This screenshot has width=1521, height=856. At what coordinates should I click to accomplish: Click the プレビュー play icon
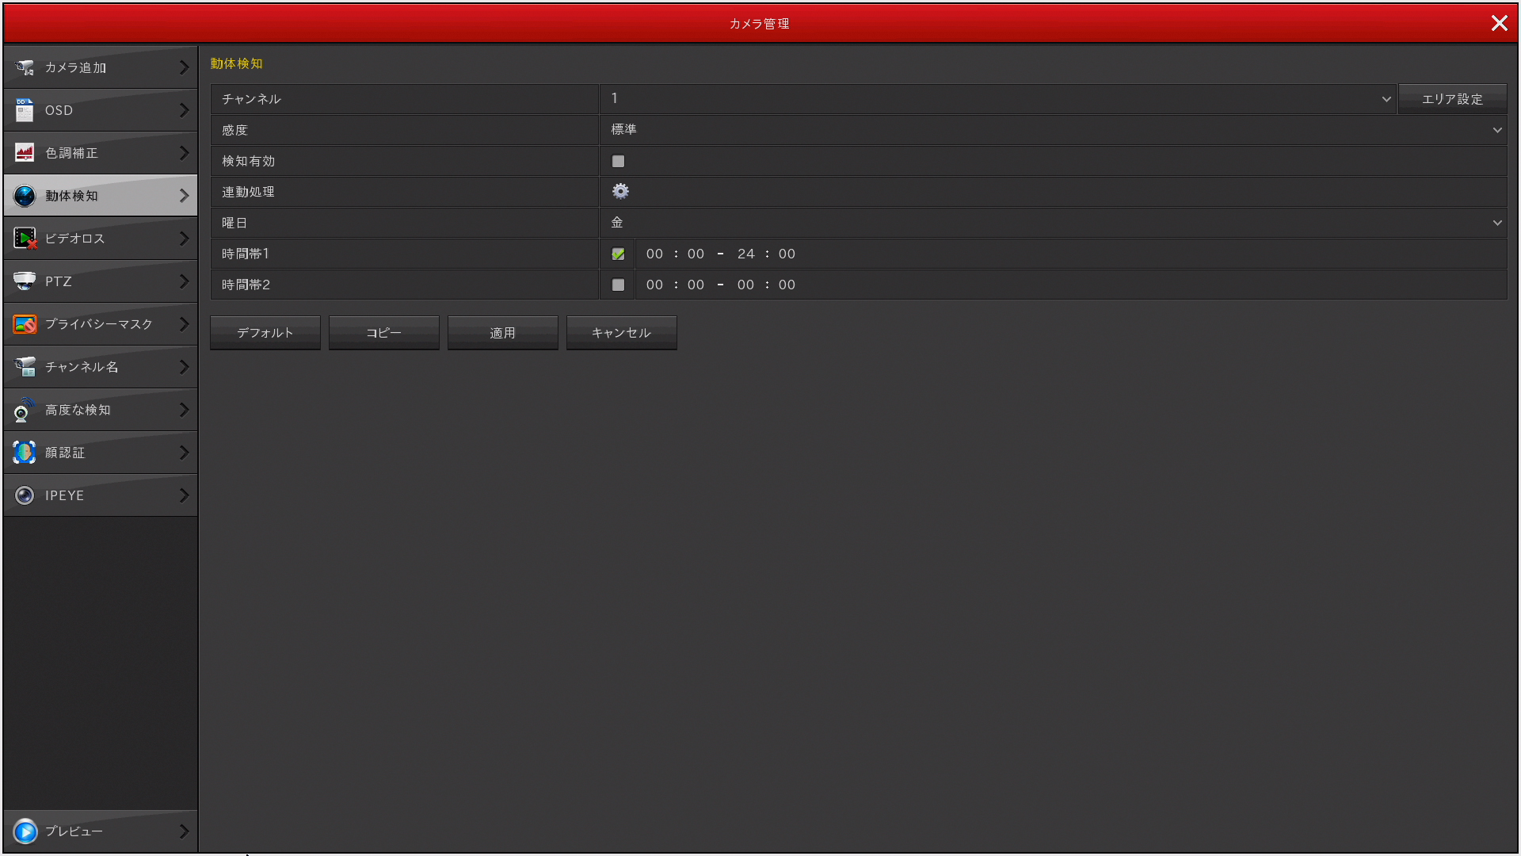tap(25, 831)
